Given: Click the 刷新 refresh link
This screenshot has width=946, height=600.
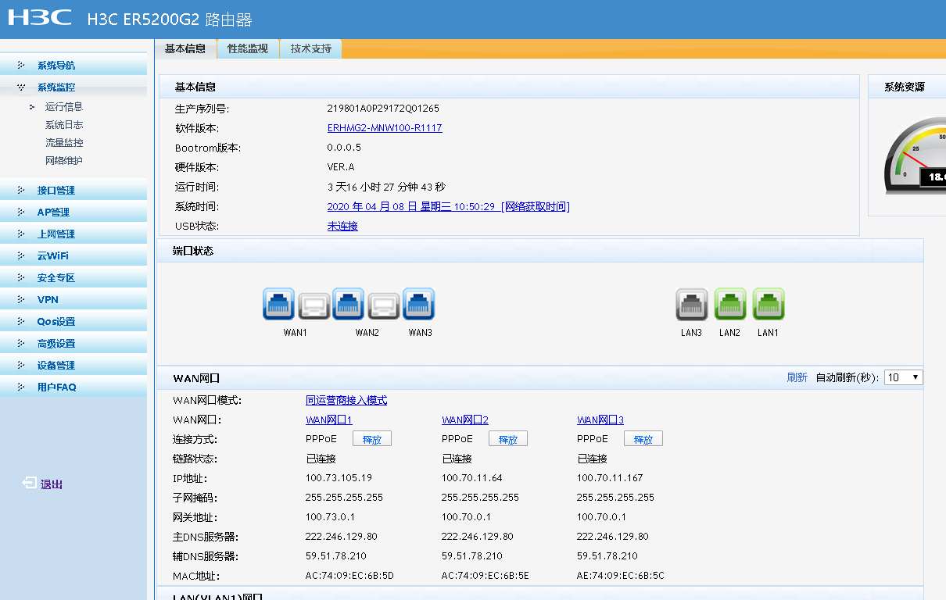Looking at the screenshot, I should pyautogui.click(x=797, y=377).
